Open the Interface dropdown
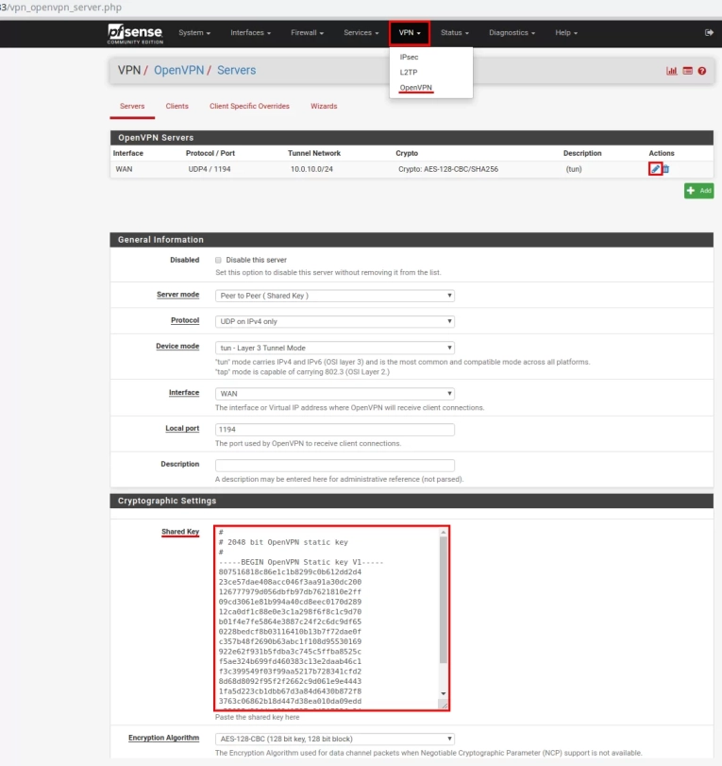 335,394
